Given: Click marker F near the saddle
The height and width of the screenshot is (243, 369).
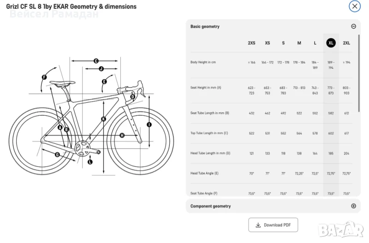Looking at the screenshot, I should pos(44,77).
